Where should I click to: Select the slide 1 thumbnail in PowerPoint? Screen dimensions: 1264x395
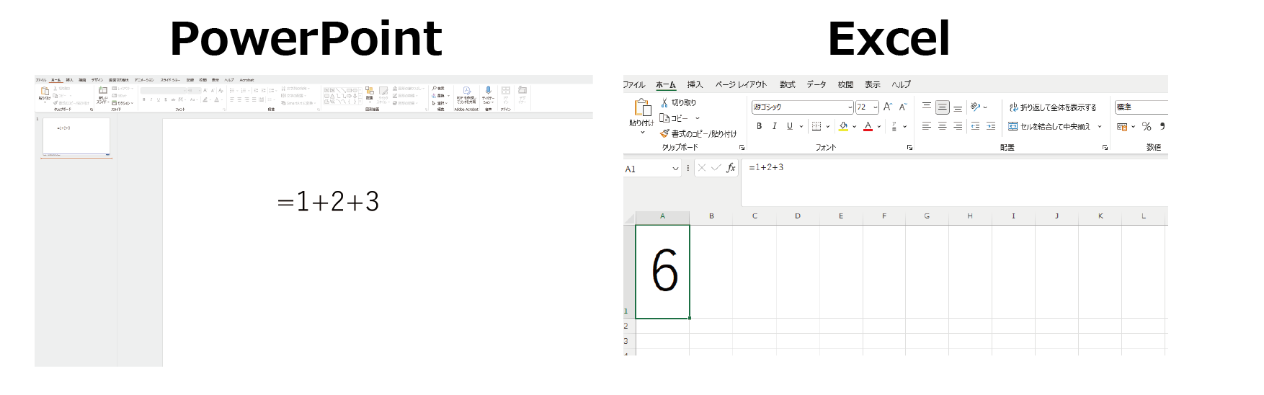point(76,136)
